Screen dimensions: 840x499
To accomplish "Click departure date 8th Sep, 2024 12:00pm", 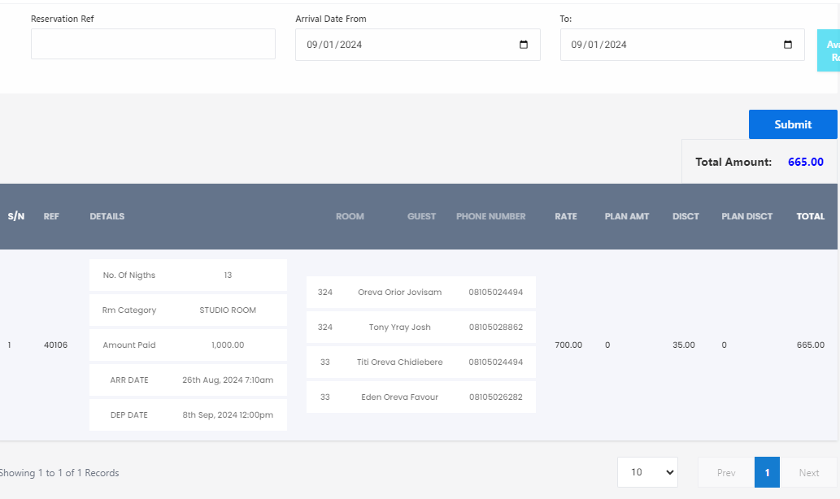I will [x=228, y=415].
